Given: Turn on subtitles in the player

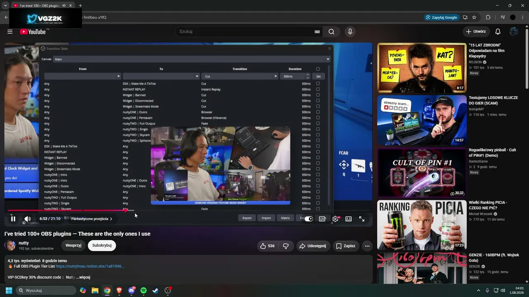Looking at the screenshot, I should coord(322,219).
